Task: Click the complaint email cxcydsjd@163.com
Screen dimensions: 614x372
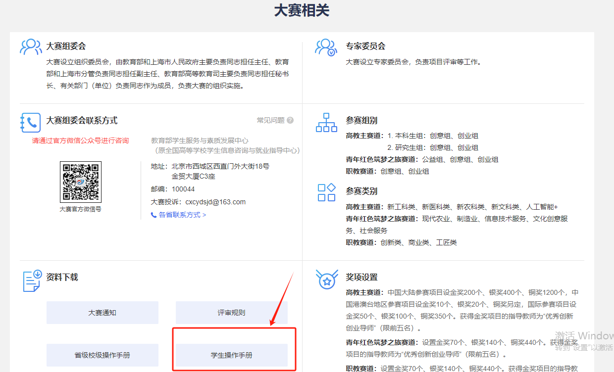Action: (215, 202)
